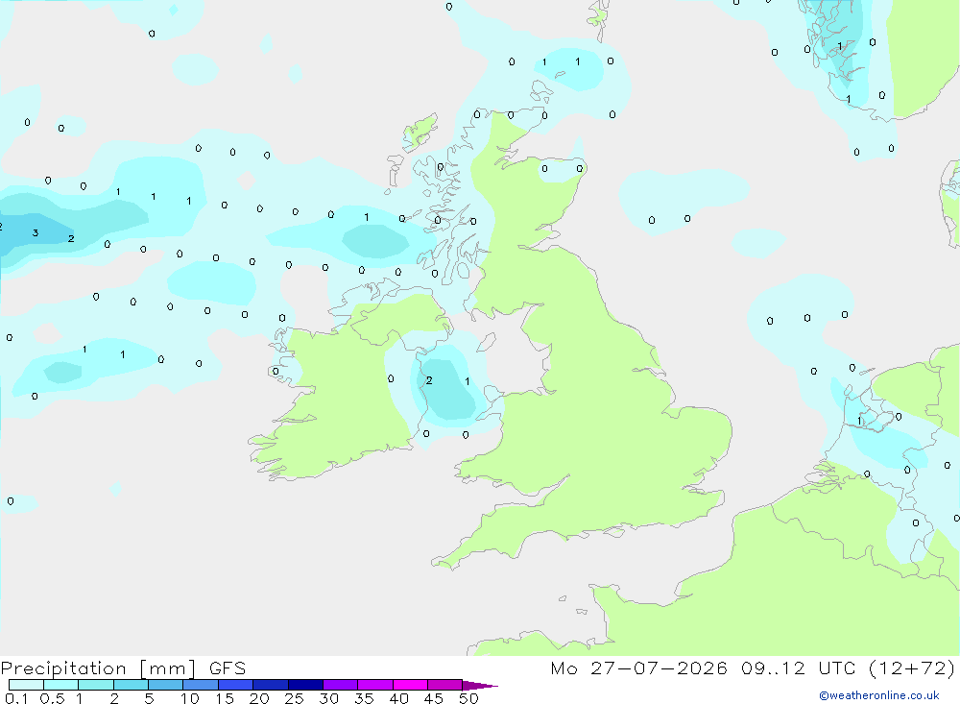Click the '0.5' legend scale label

tap(52, 698)
